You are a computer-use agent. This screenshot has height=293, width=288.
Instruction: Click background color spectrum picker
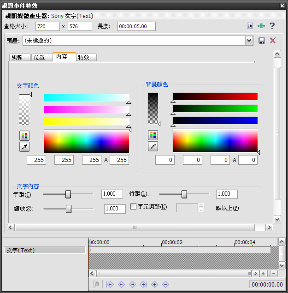pyautogui.click(x=215, y=141)
